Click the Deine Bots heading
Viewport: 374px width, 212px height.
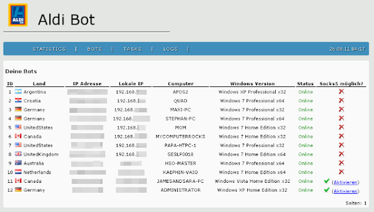(21, 71)
